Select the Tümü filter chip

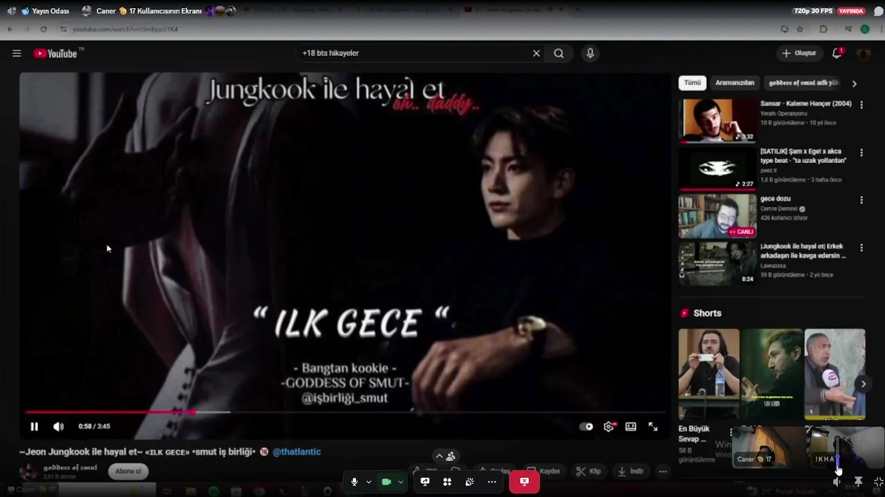click(692, 83)
